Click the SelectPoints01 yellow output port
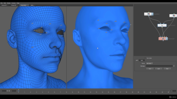The height and width of the screenshot is (99, 177). 162,27
